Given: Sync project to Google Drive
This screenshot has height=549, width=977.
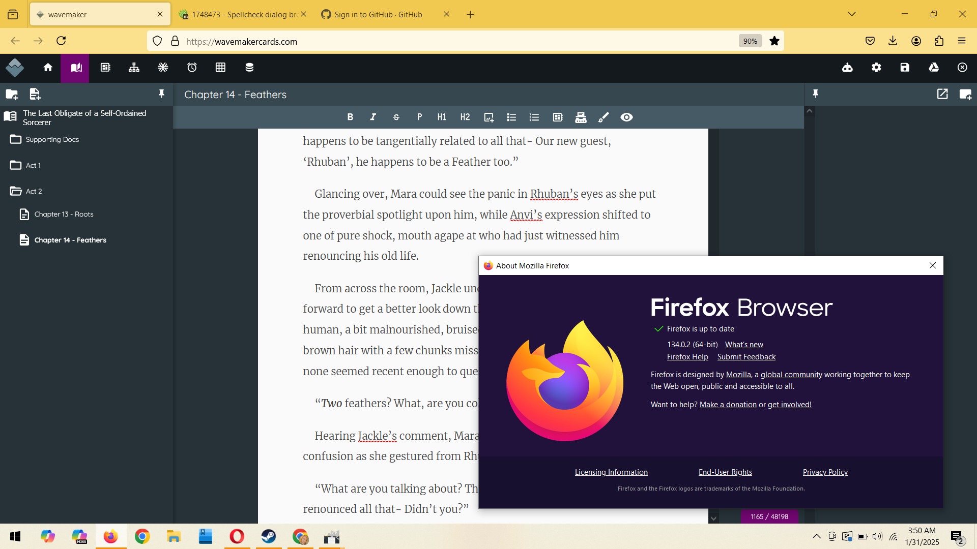Looking at the screenshot, I should tap(934, 68).
